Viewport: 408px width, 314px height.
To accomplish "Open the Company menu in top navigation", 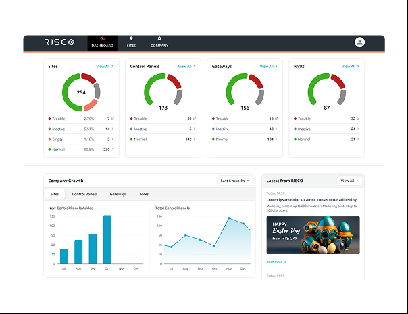I will tap(159, 42).
